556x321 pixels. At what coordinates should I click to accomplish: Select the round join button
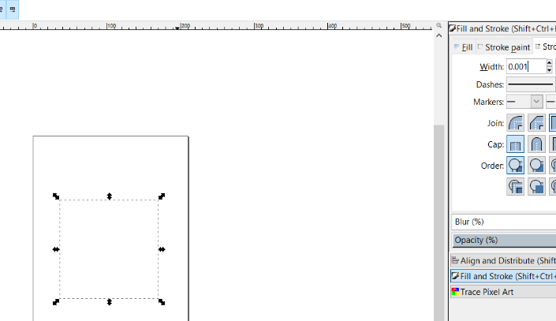tap(515, 123)
